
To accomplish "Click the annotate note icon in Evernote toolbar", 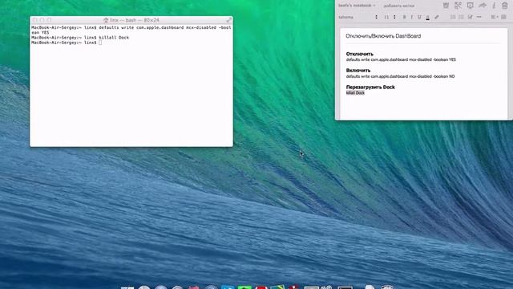I will tap(458, 6).
